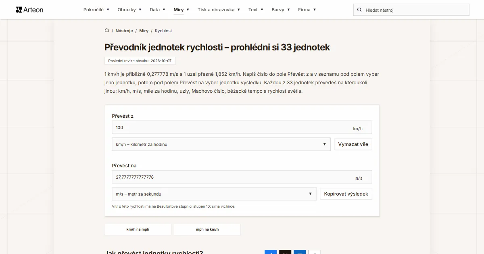484x254 pixels.
Task: Click the search magnifier icon
Action: pos(359,10)
